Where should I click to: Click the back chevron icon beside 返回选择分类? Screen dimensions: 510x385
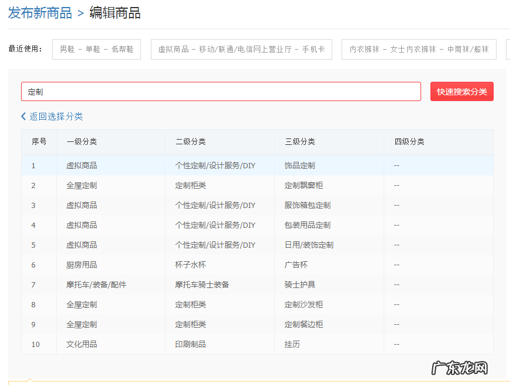tap(23, 117)
